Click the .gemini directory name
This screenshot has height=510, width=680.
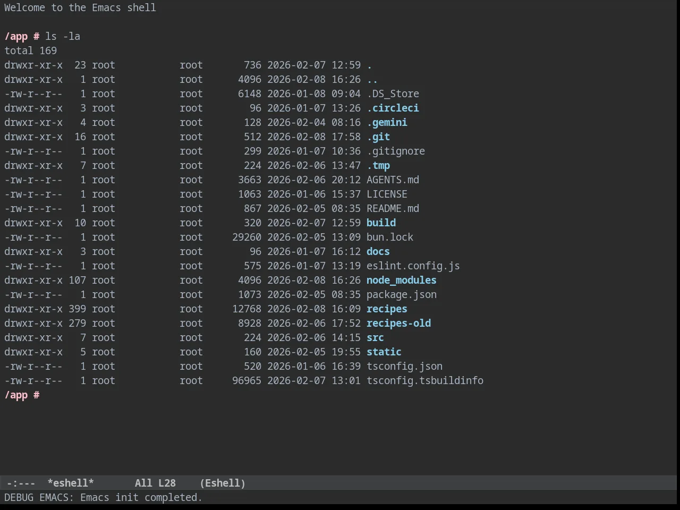(x=387, y=122)
